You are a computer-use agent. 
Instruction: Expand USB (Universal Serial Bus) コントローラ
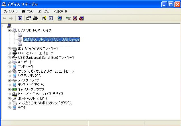pos(9,58)
